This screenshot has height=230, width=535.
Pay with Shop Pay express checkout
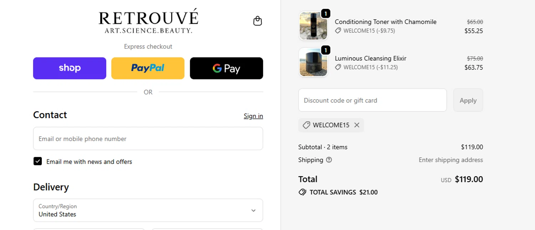click(x=70, y=68)
